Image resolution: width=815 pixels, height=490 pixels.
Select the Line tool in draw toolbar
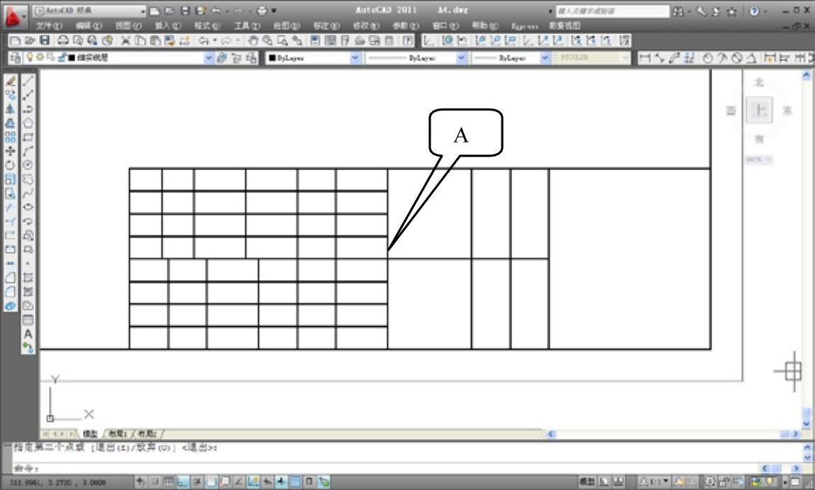pyautogui.click(x=28, y=82)
